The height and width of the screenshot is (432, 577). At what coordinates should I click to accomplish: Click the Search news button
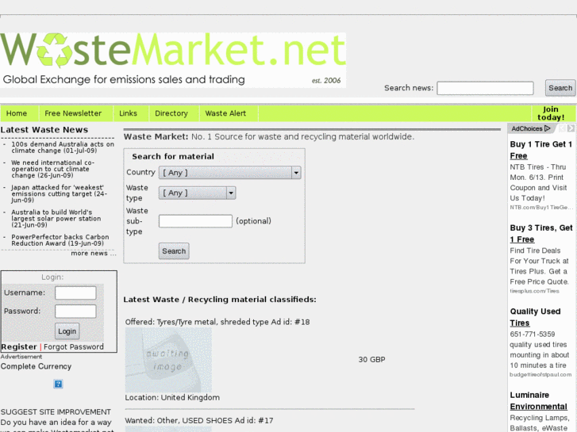click(x=560, y=88)
